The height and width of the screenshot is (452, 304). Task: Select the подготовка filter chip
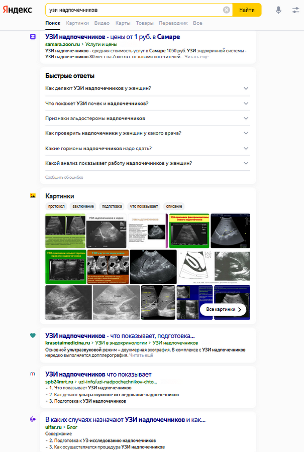pyautogui.click(x=112, y=206)
